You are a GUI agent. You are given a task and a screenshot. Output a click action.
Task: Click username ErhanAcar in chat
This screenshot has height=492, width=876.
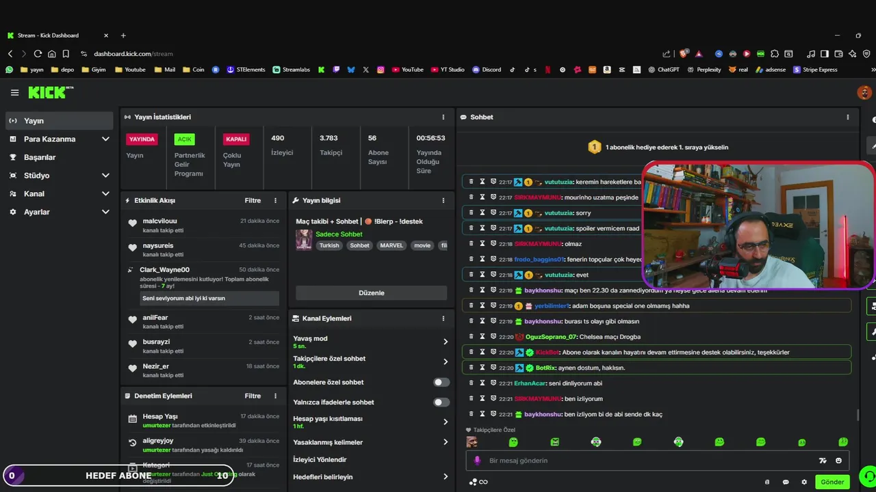(530, 383)
